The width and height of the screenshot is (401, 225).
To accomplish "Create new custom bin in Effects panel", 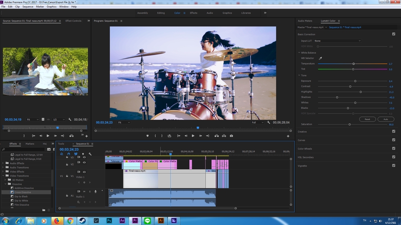I will [44, 210].
